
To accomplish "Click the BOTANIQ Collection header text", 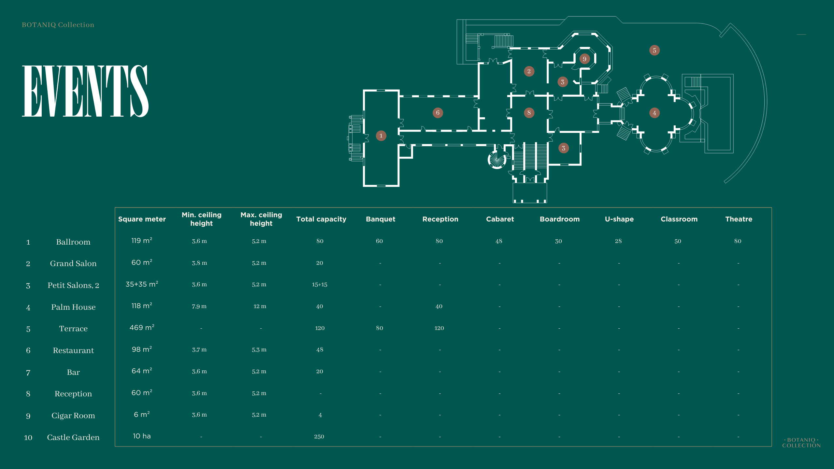I will 58,25.
